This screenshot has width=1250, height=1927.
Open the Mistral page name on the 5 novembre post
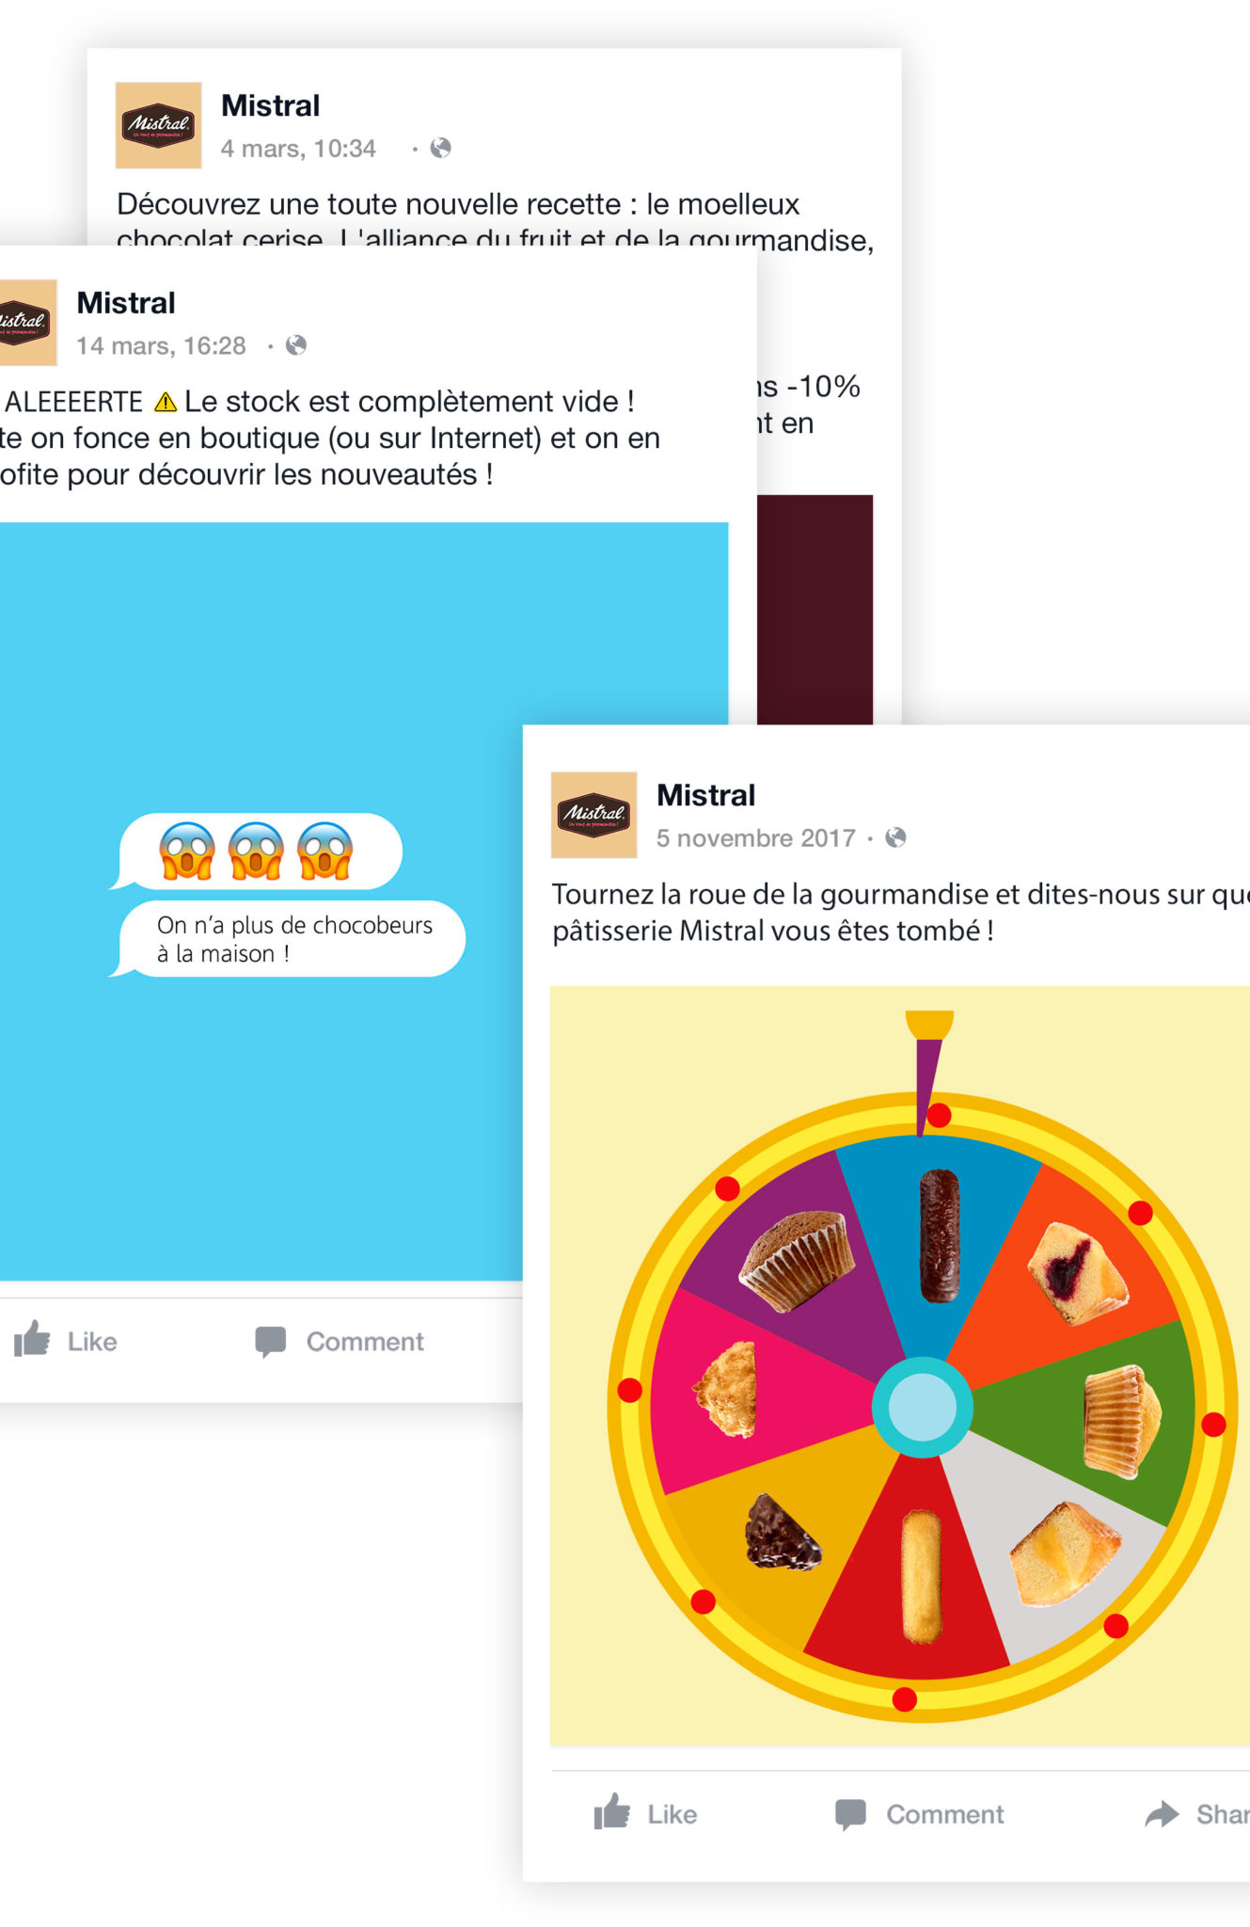point(706,795)
